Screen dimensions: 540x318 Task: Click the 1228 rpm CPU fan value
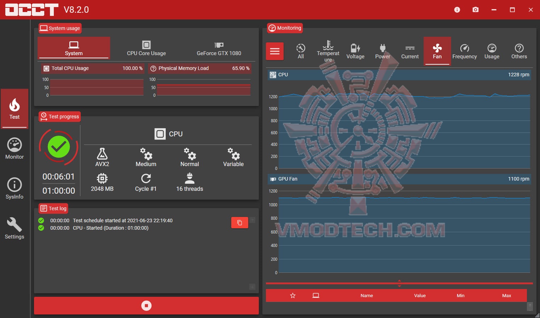(x=519, y=75)
